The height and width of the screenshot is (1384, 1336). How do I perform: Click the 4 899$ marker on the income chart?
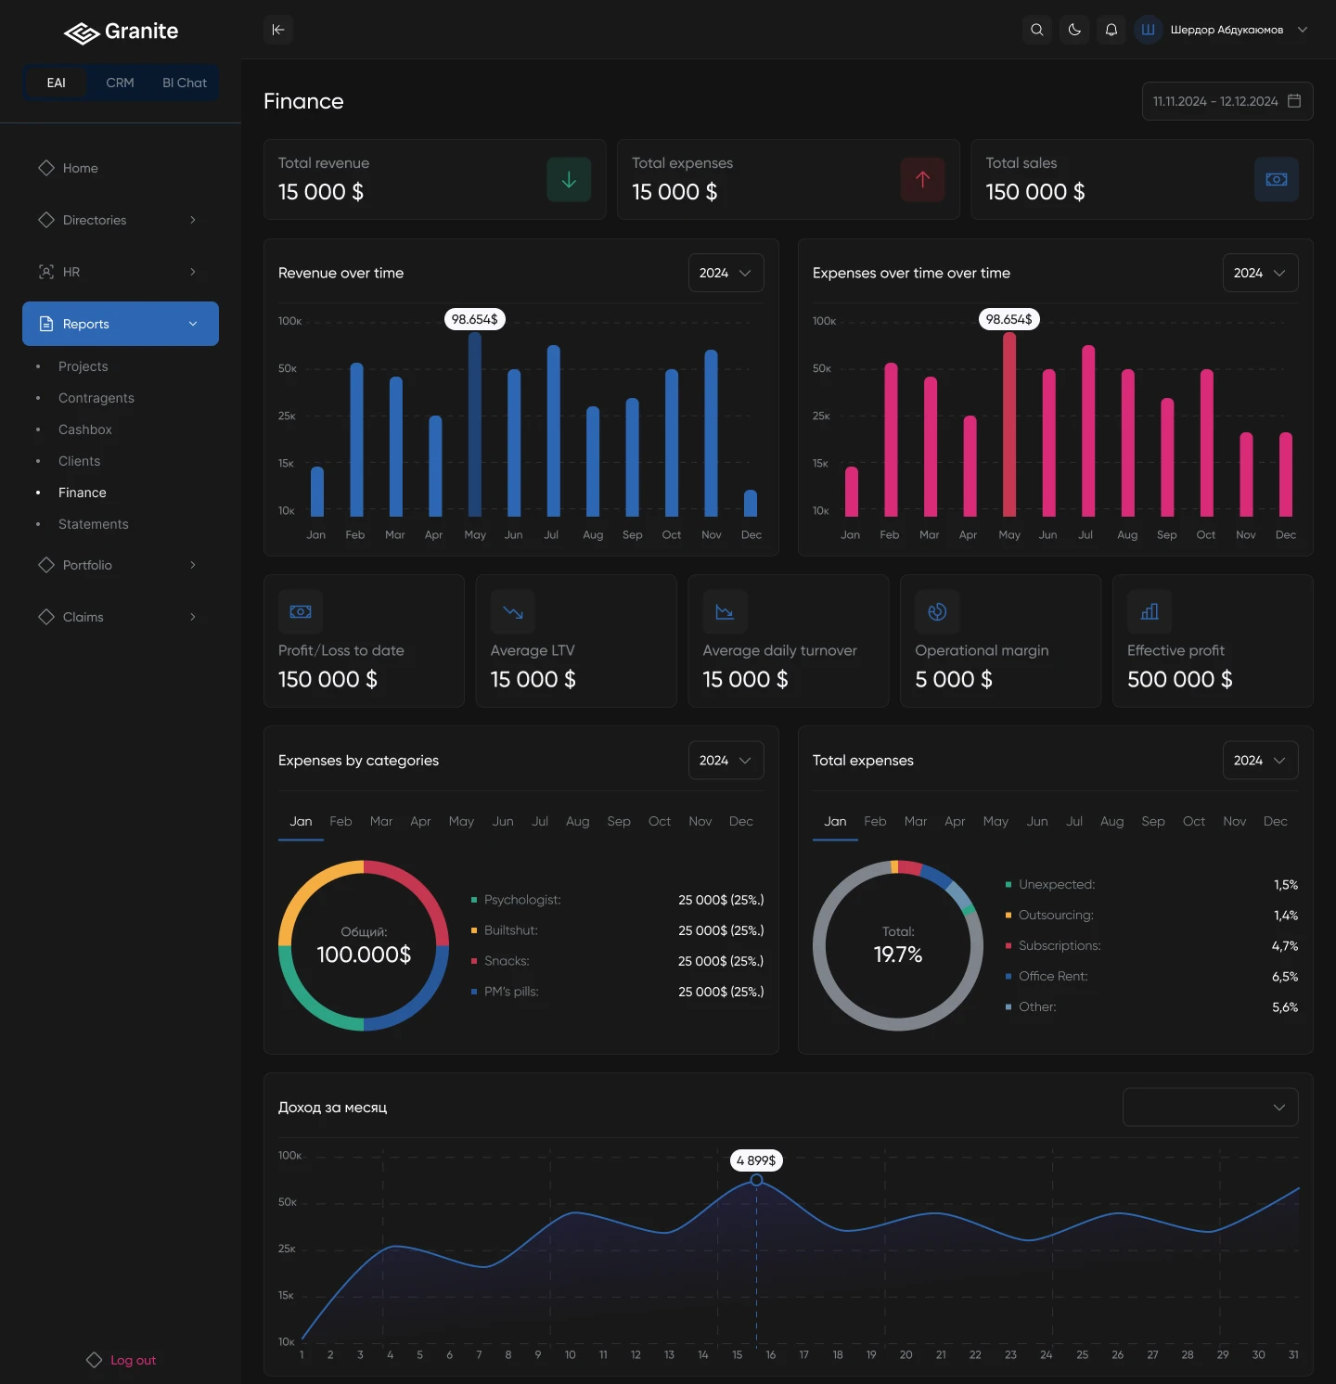tap(756, 1160)
